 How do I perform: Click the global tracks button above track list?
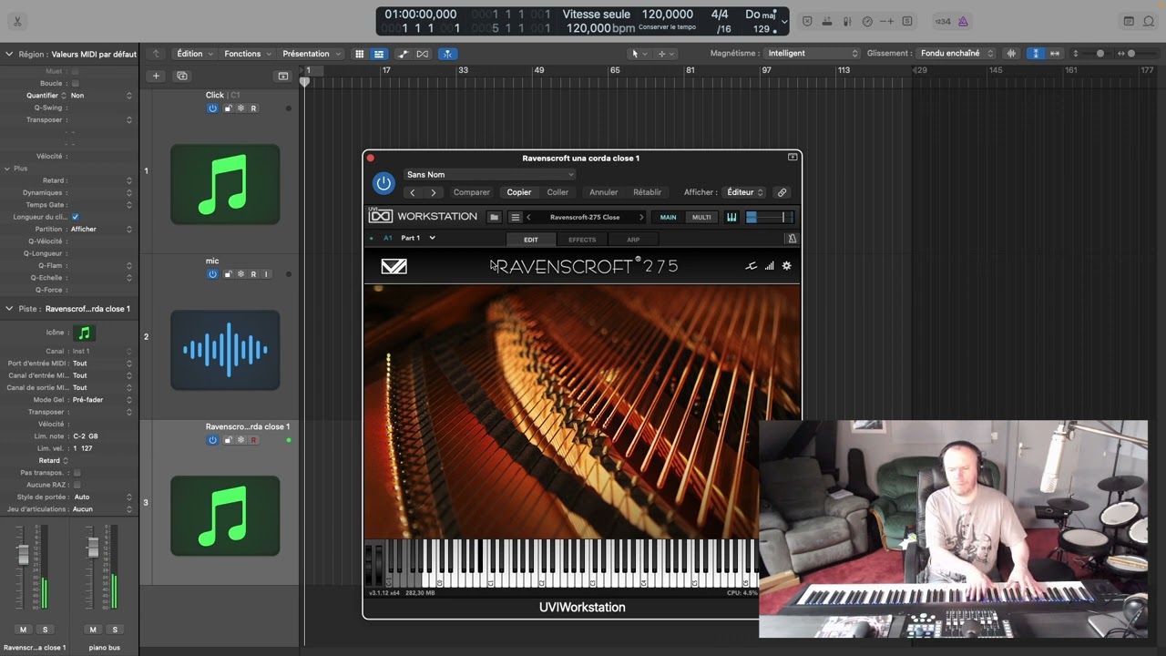[x=282, y=76]
